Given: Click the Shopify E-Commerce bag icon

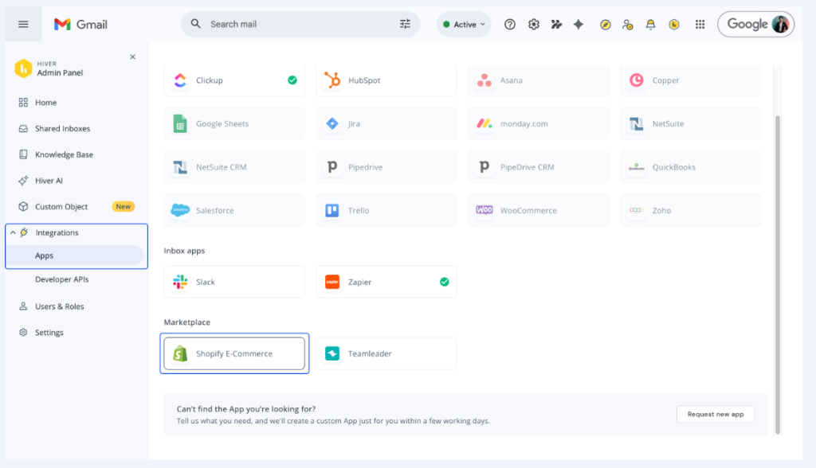Looking at the screenshot, I should coord(180,353).
